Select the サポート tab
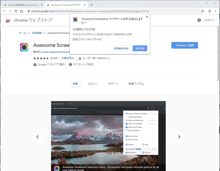This screenshot has width=220, height=171. [x=113, y=84]
